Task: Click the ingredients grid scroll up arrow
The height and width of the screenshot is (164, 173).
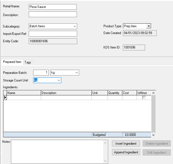Action: pos(153,93)
